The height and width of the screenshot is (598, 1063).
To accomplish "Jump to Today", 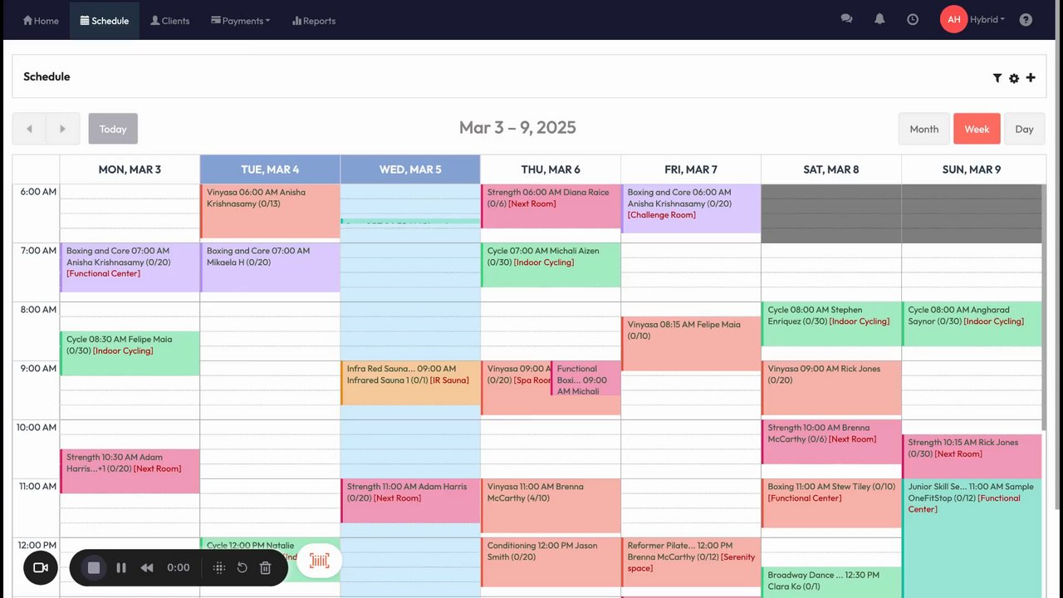I will (x=113, y=129).
